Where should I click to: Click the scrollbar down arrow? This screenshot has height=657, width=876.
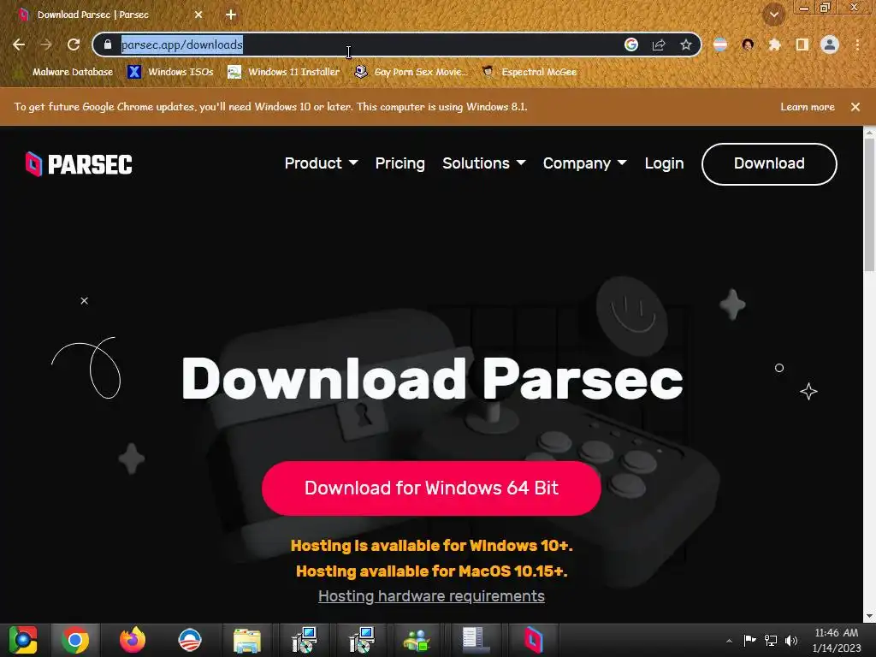[869, 616]
